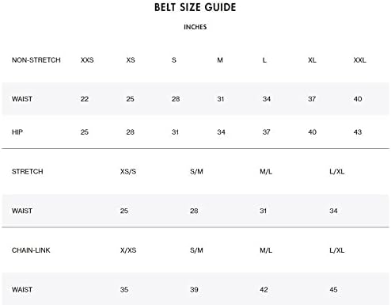Click the XS/S stretch size header
The image size is (391, 305).
click(128, 172)
